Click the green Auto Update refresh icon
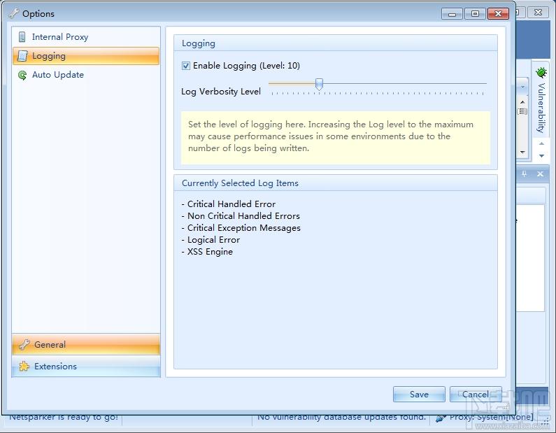Image resolution: width=556 pixels, height=433 pixels. click(22, 75)
